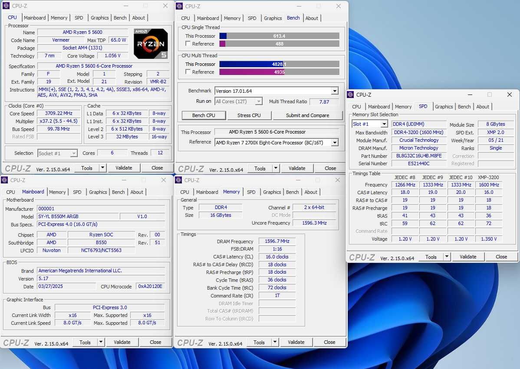Image resolution: width=520 pixels, height=369 pixels.
Task: Click This Processor multi thread 4828 bar
Action: click(x=279, y=64)
